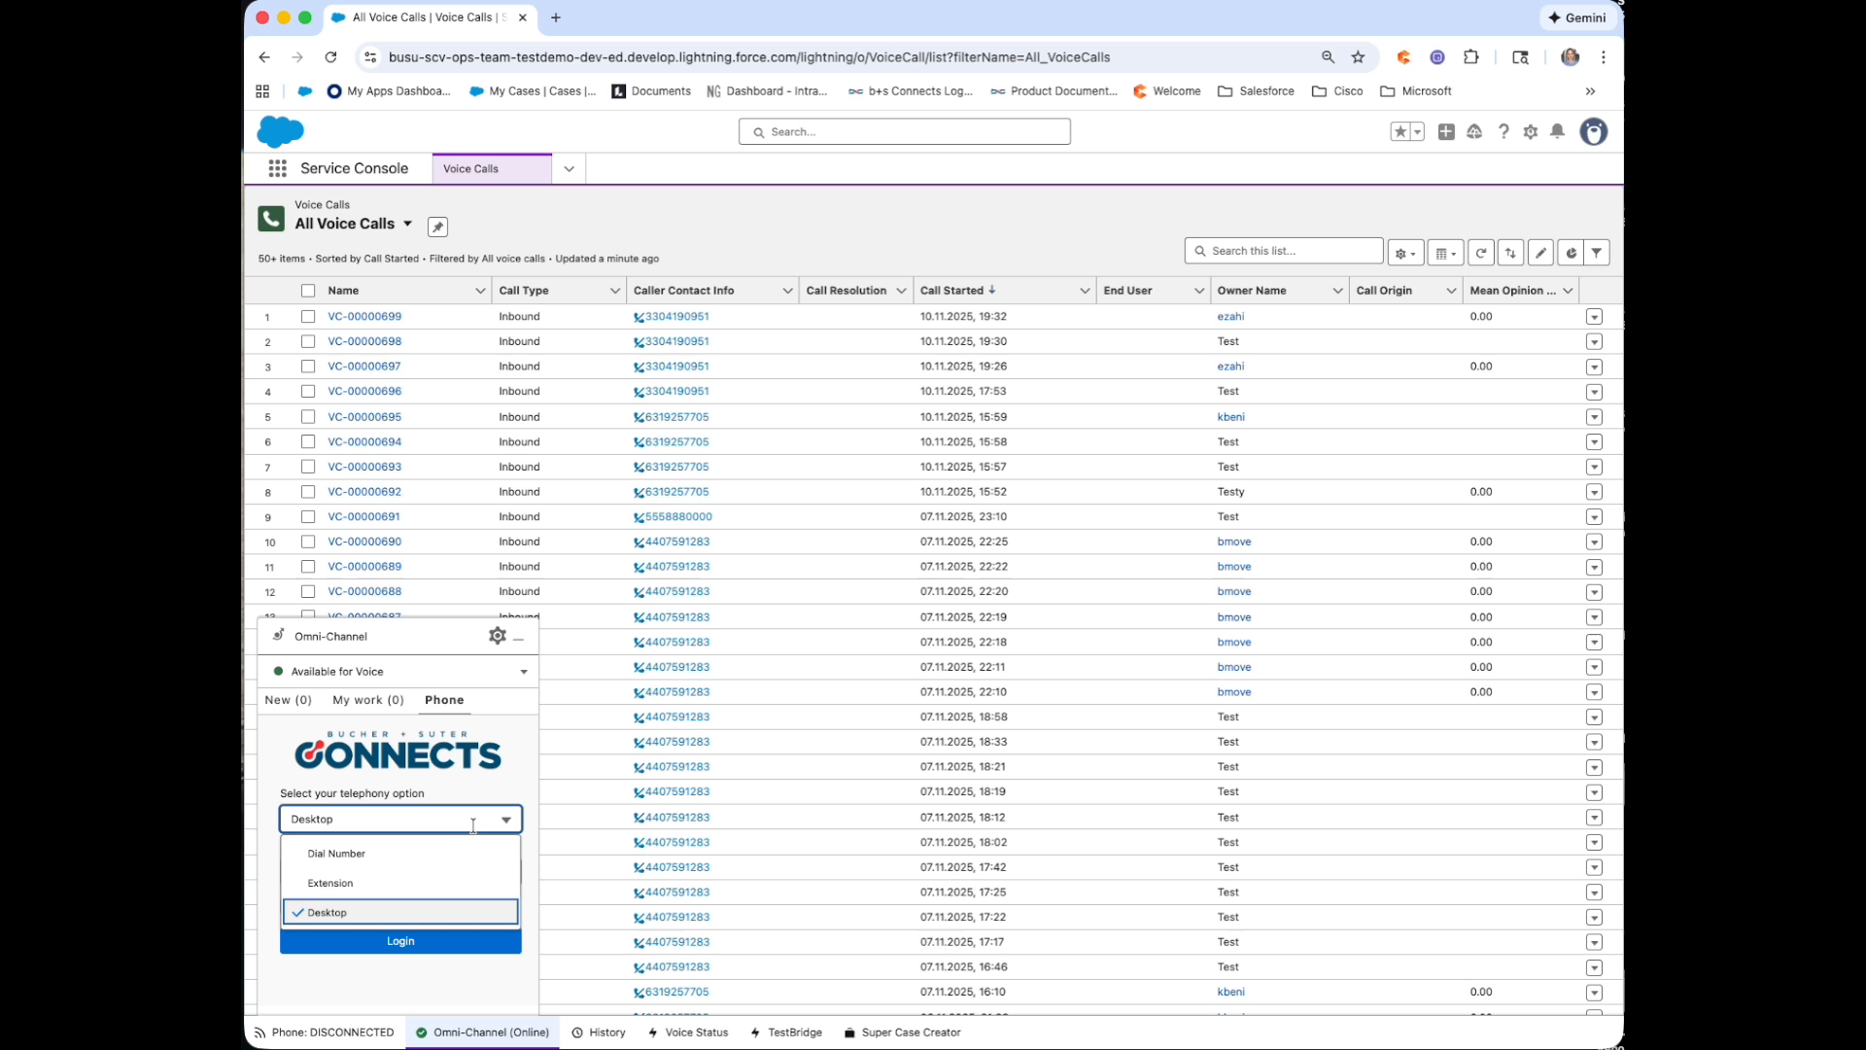
Task: Refresh the Voice Calls list
Action: tap(1481, 252)
